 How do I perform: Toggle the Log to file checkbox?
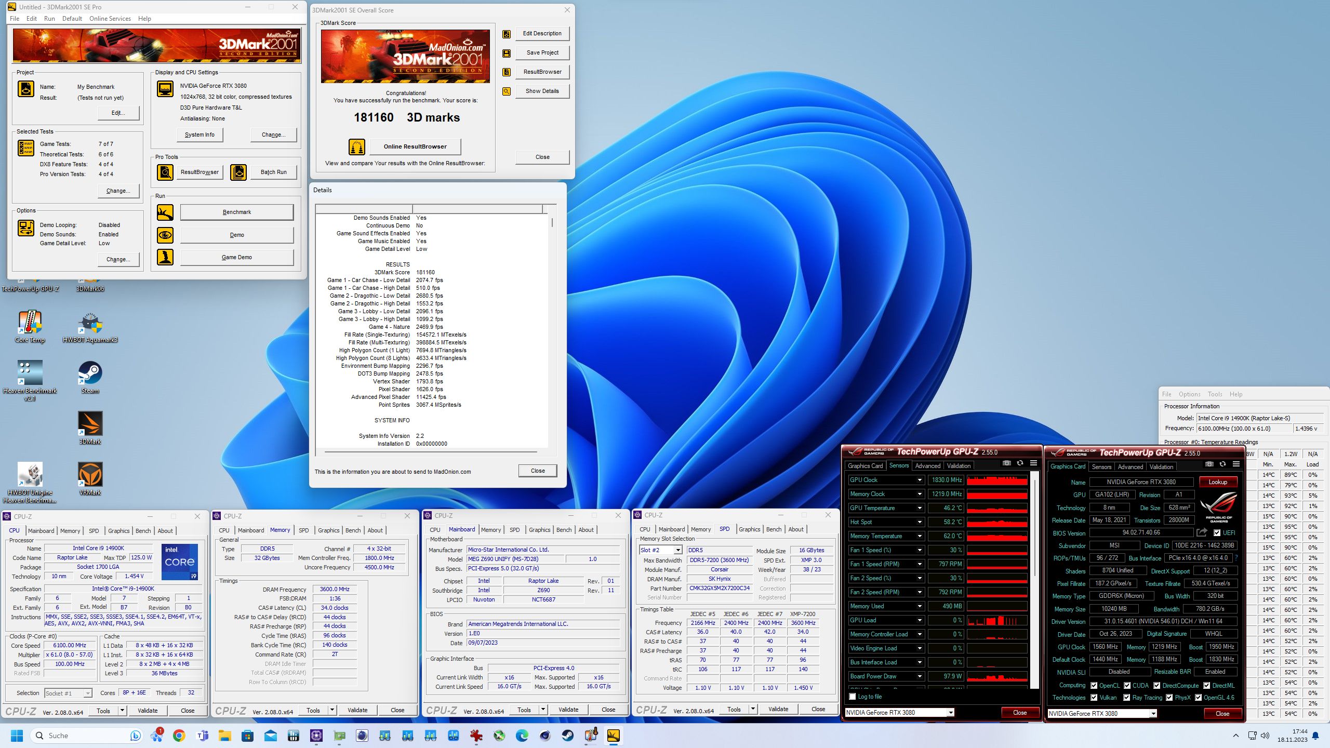pyautogui.click(x=852, y=697)
